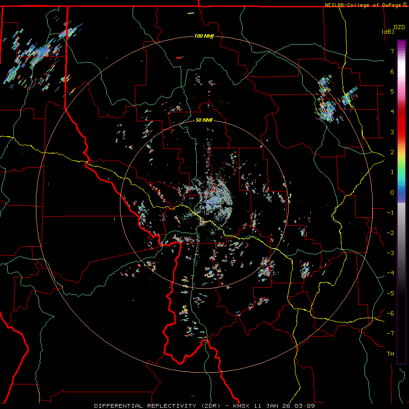Click the 4 value on the color scale

[392, 112]
